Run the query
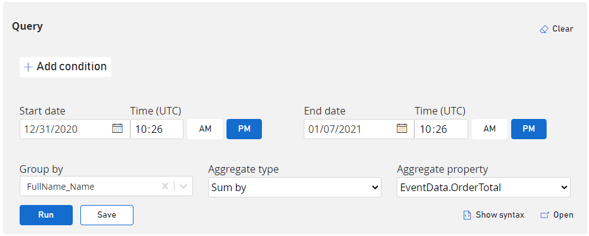 (46, 215)
